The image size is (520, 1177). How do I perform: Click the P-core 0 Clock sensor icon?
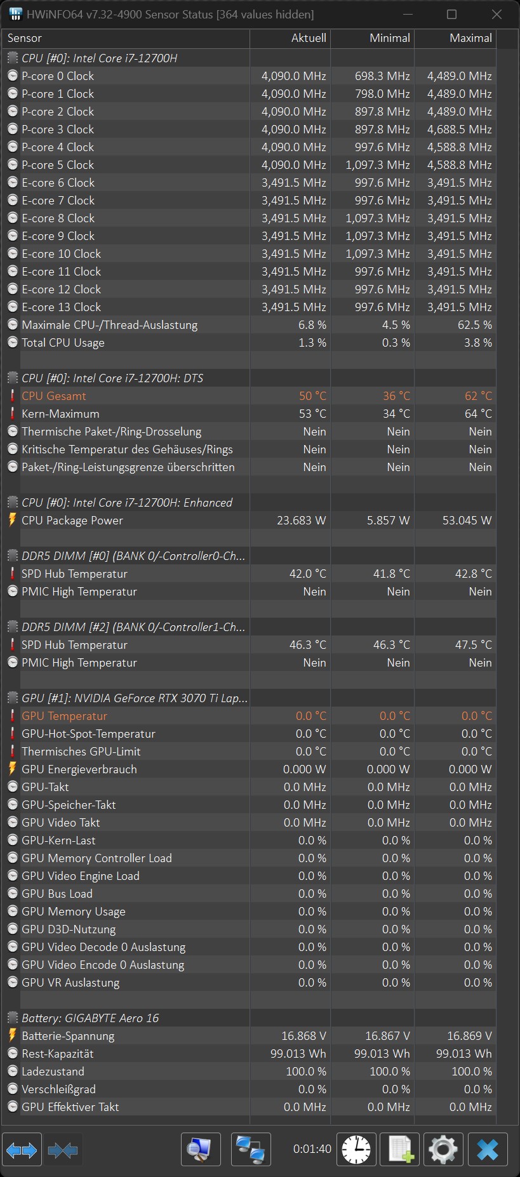coord(13,76)
